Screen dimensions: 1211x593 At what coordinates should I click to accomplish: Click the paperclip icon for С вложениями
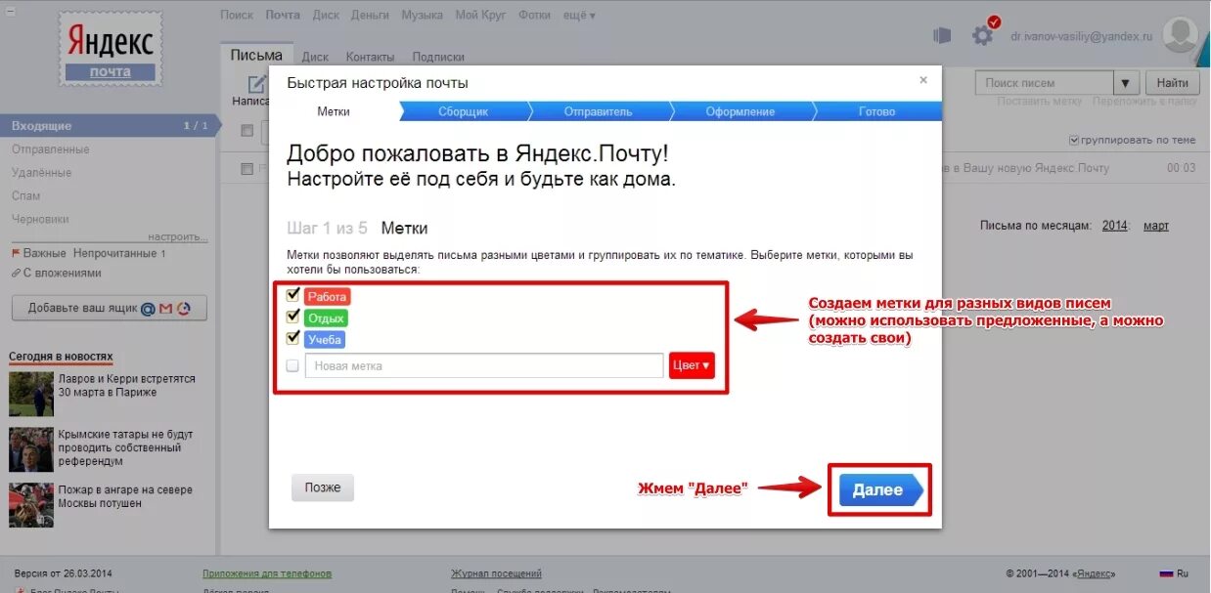(16, 273)
